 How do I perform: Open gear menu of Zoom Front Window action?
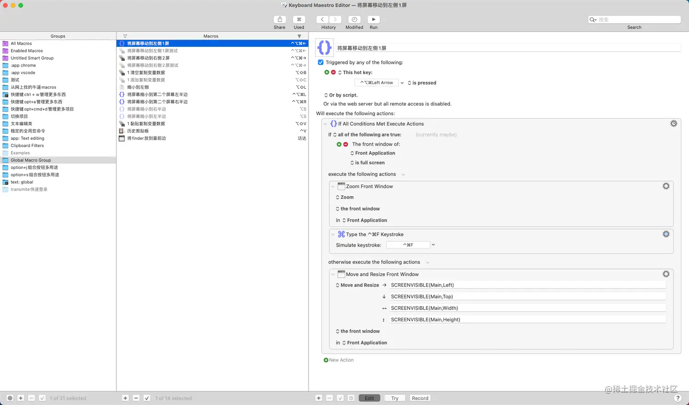tap(666, 186)
